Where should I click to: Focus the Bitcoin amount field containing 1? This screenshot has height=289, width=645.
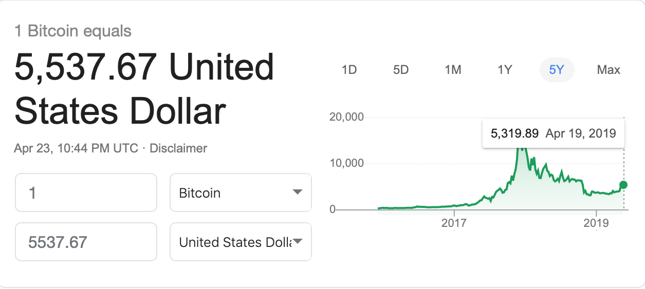[x=86, y=192]
